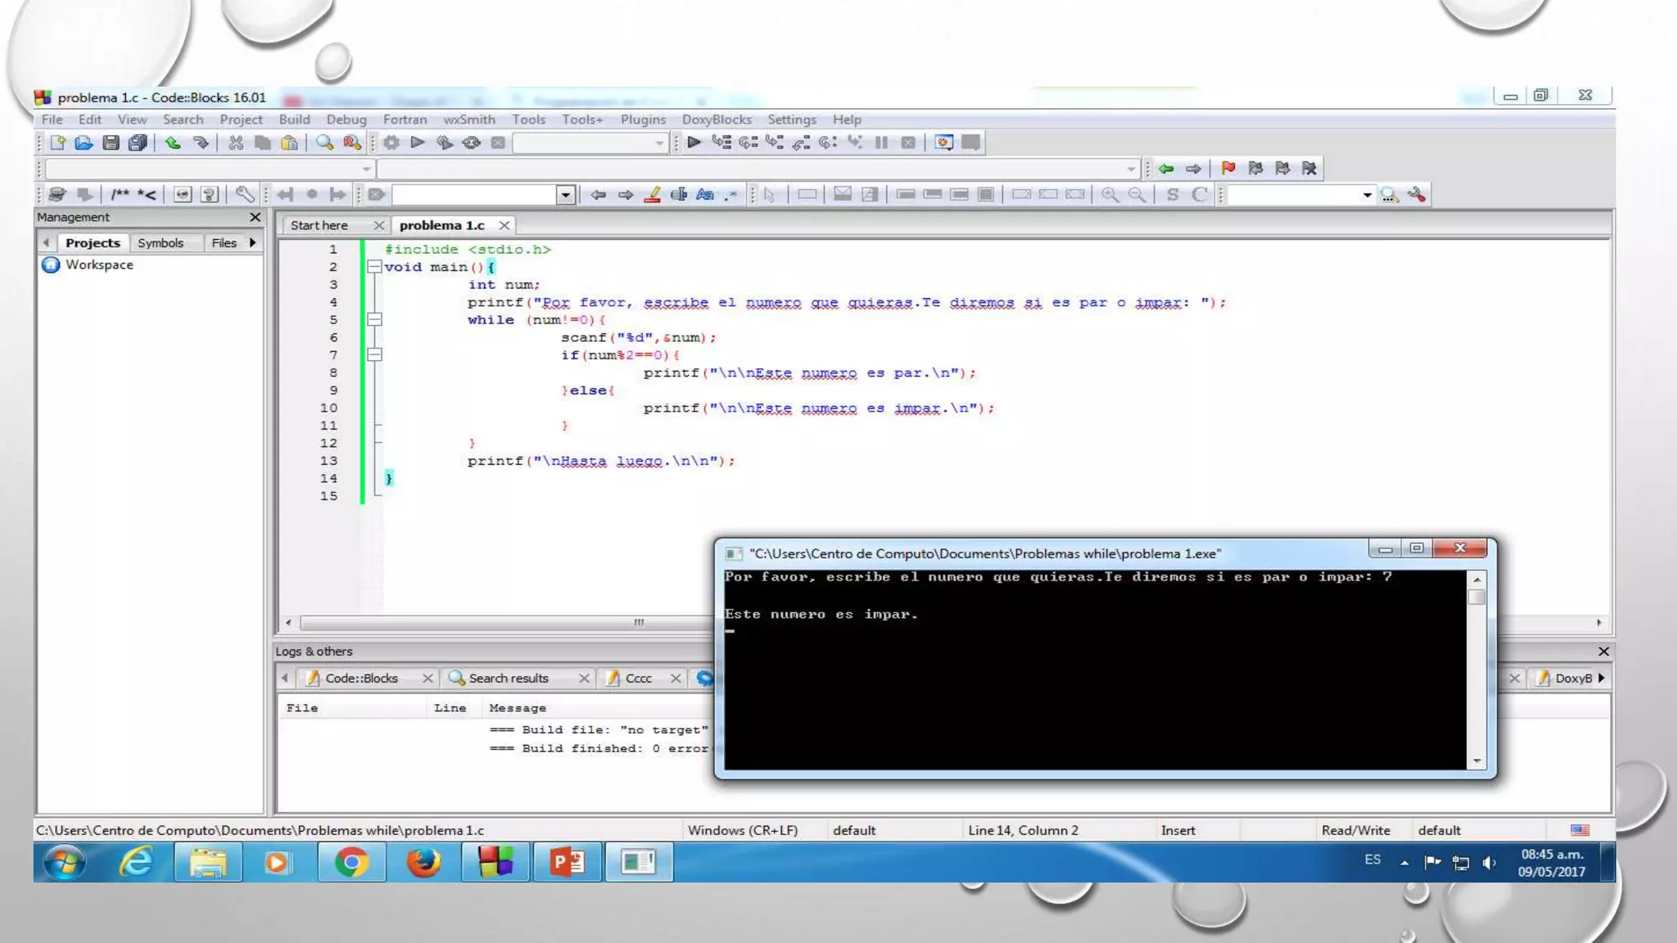Click the highlight marker icon
The image size is (1677, 943).
pos(653,195)
